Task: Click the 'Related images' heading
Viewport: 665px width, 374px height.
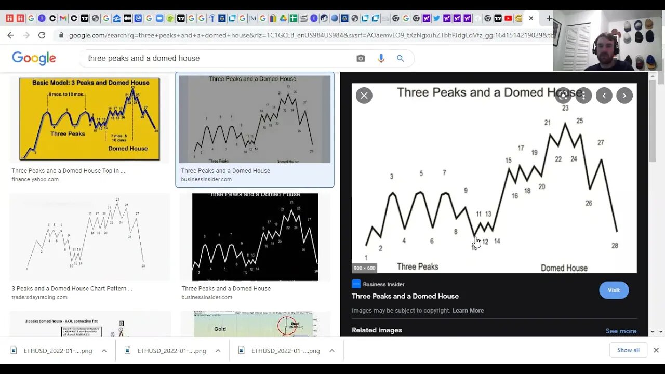Action: 377,330
